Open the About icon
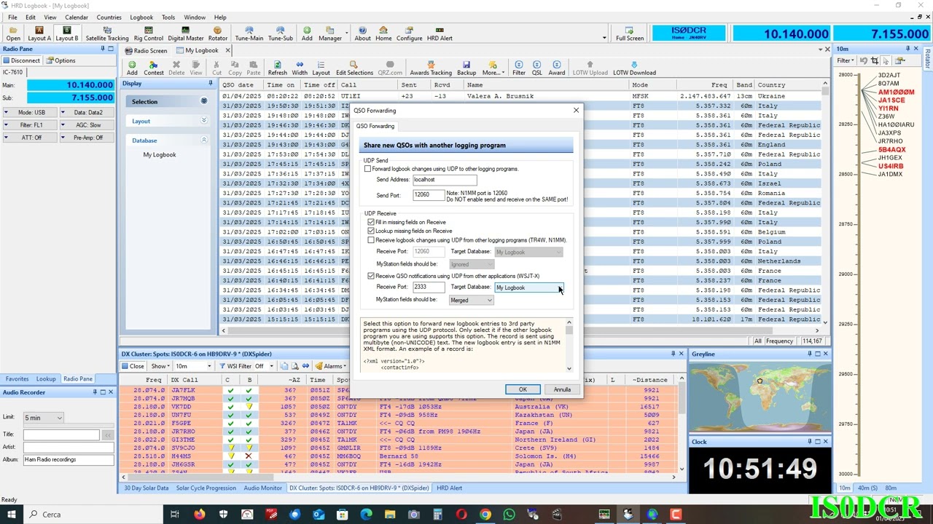Viewport: 933px width, 524px height. click(x=362, y=33)
